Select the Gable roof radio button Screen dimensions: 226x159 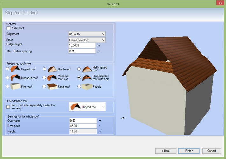pyautogui.click(x=44, y=69)
